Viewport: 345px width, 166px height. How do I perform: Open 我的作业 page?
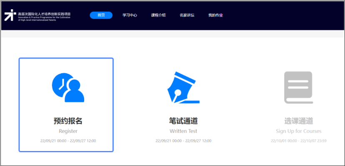click(x=216, y=15)
